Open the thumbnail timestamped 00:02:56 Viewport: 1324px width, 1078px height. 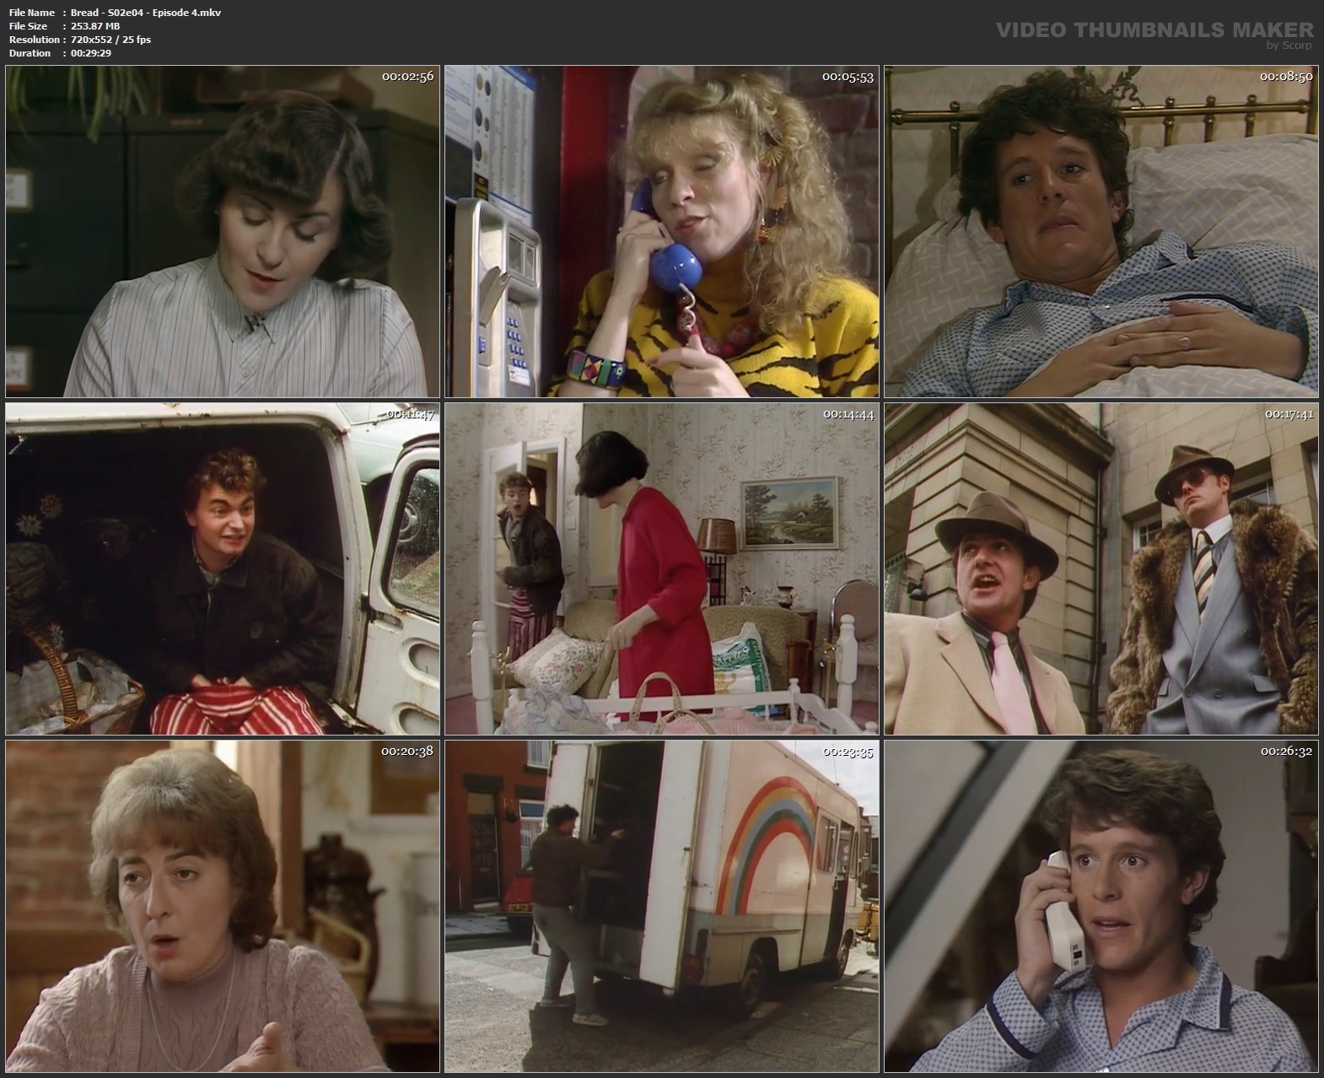pyautogui.click(x=223, y=231)
